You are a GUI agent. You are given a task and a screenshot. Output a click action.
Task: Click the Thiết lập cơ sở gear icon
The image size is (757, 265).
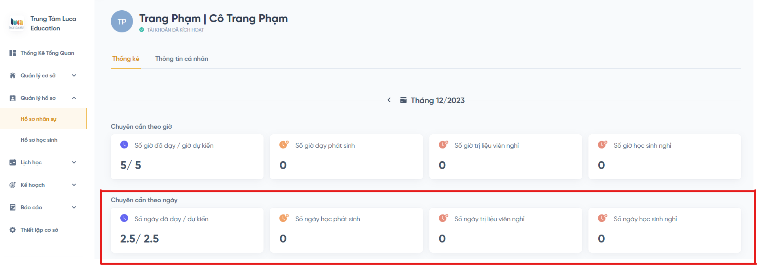coord(13,230)
